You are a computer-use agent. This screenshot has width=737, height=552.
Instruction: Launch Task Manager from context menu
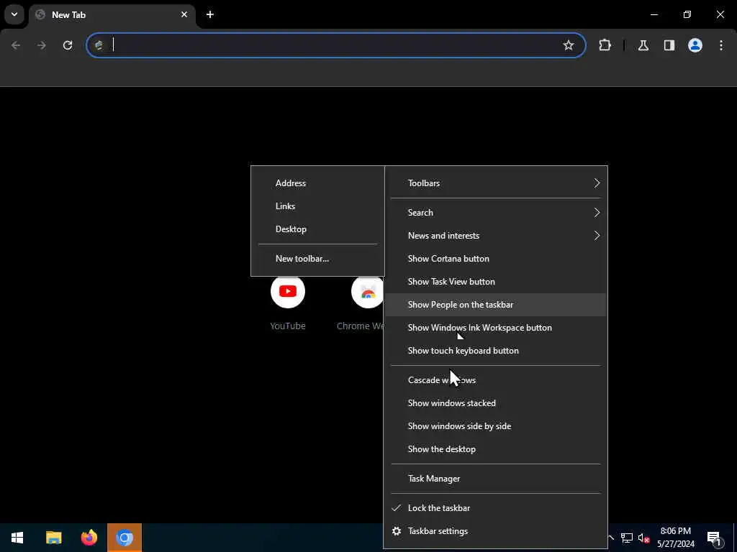[x=496, y=479]
